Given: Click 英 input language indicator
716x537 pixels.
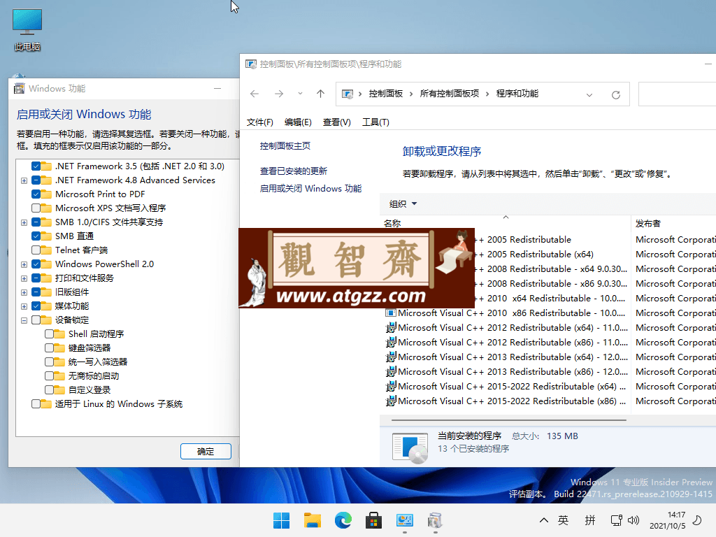Looking at the screenshot, I should (x=563, y=520).
